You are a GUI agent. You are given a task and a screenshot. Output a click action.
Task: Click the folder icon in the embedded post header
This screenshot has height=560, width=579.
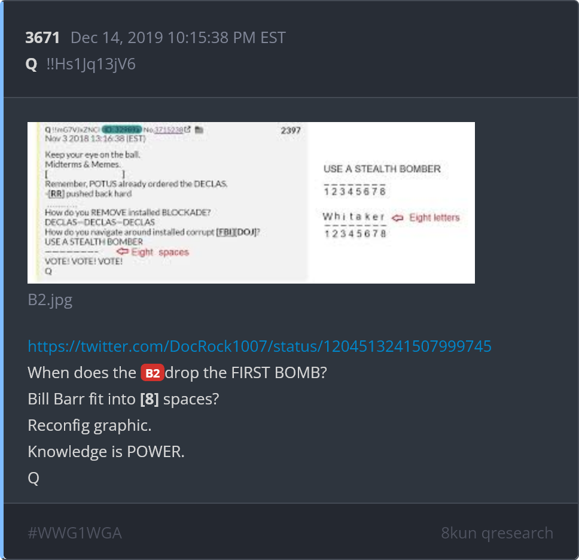(x=199, y=129)
